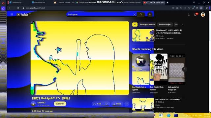
Task: Search open tabs in Opera
Action: [x=194, y=2]
